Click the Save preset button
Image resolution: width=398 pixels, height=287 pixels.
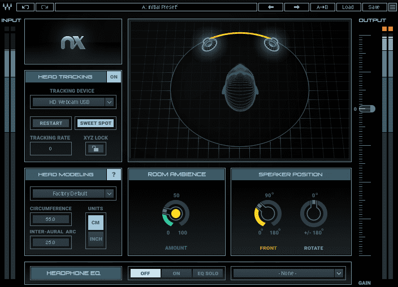point(374,7)
